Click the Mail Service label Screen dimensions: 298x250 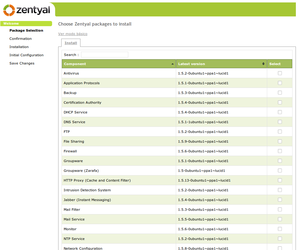[x=74, y=219]
